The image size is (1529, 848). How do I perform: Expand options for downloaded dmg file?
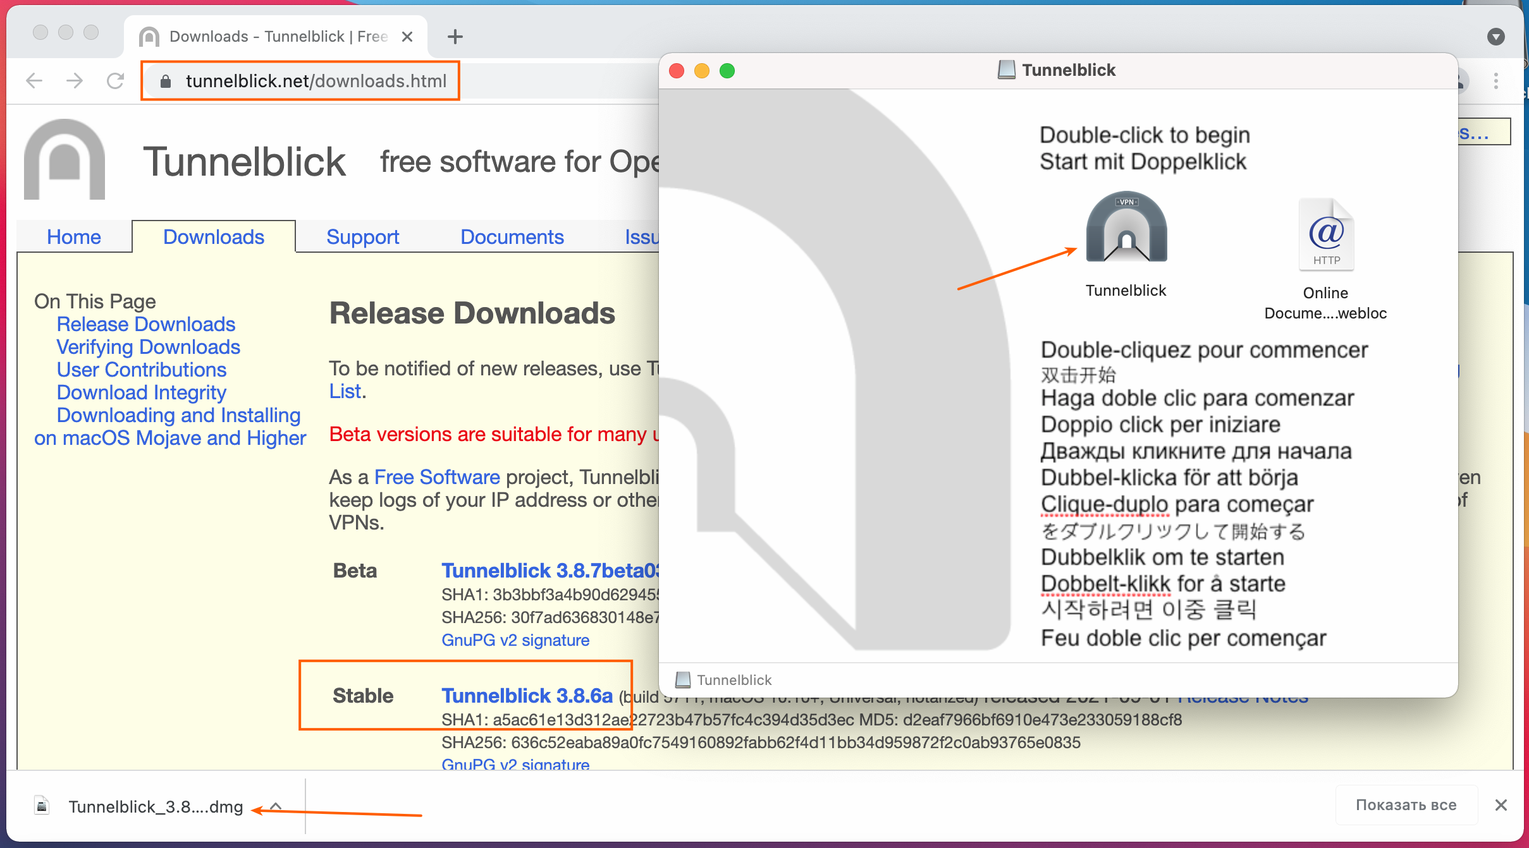[276, 806]
